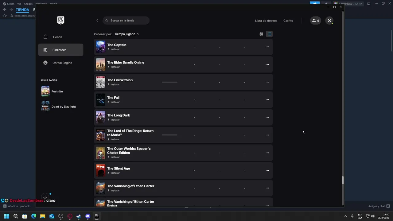This screenshot has height=221, width=393.
Task: Click Return to Moria progress bar
Action: pyautogui.click(x=169, y=135)
